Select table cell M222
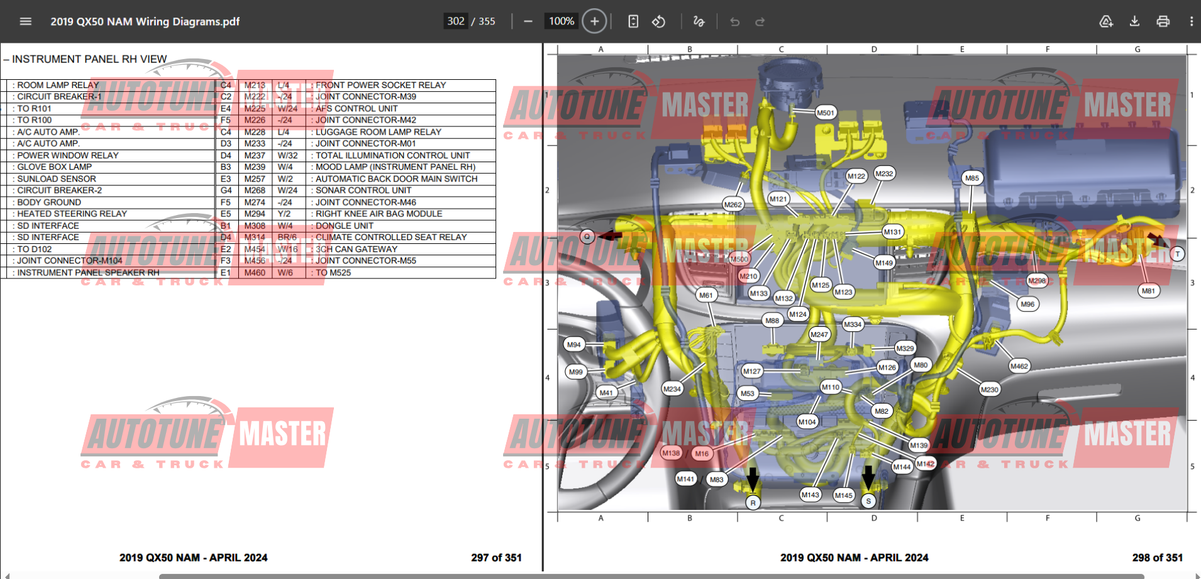 (255, 97)
